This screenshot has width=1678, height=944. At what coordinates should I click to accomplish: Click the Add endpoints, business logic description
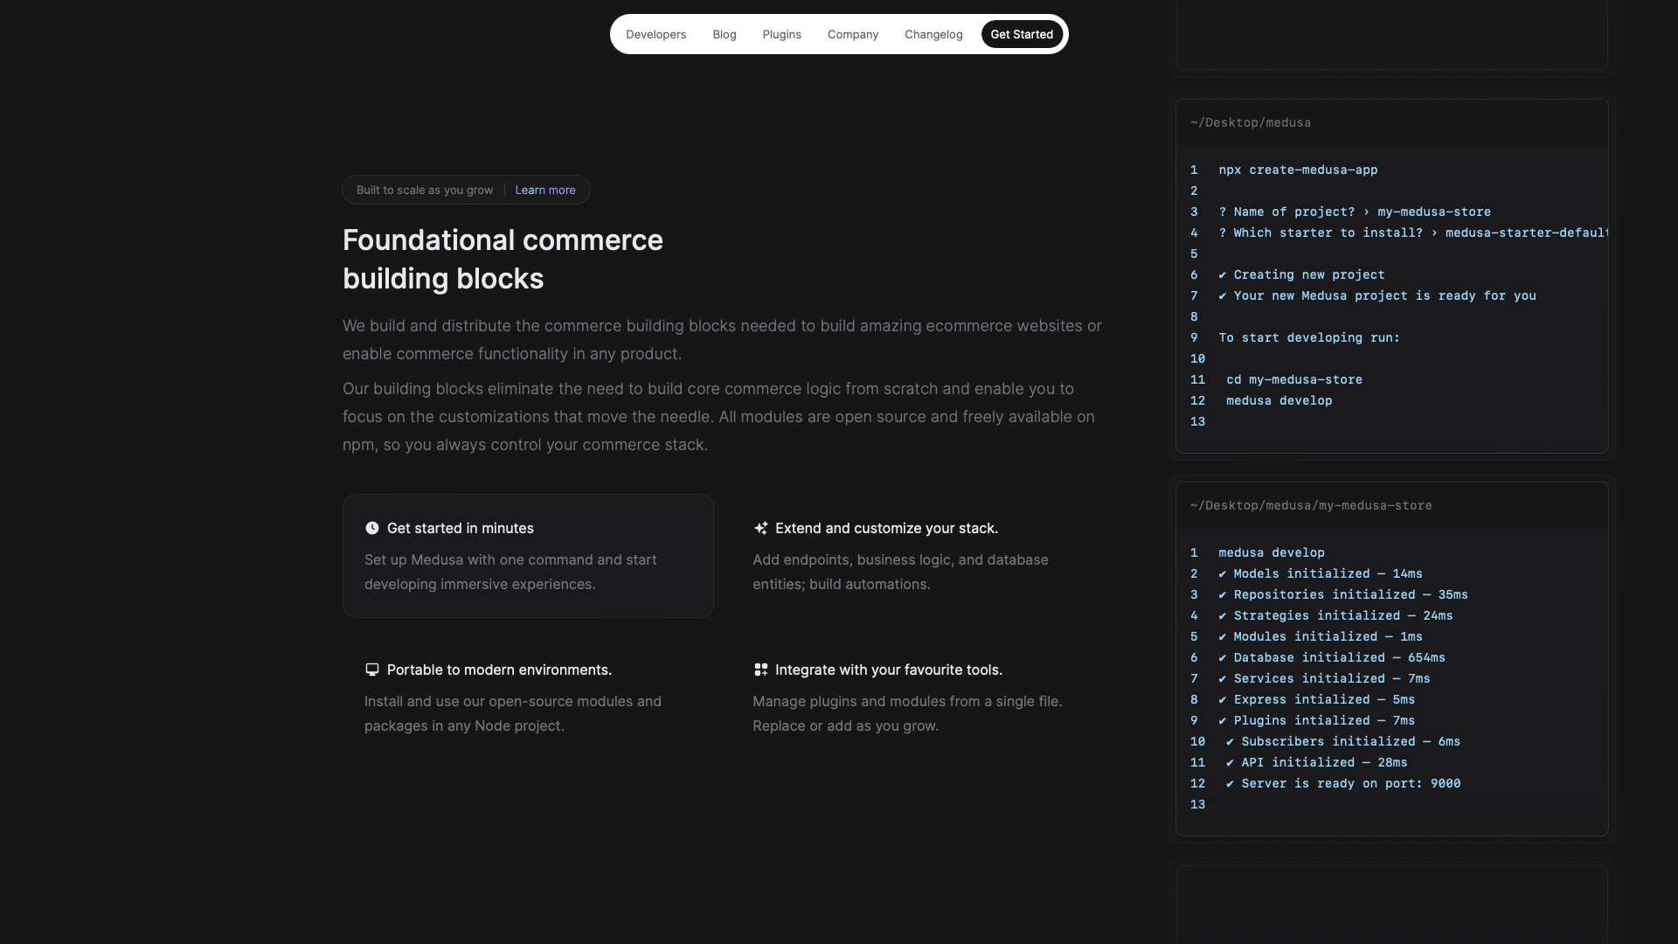point(900,572)
